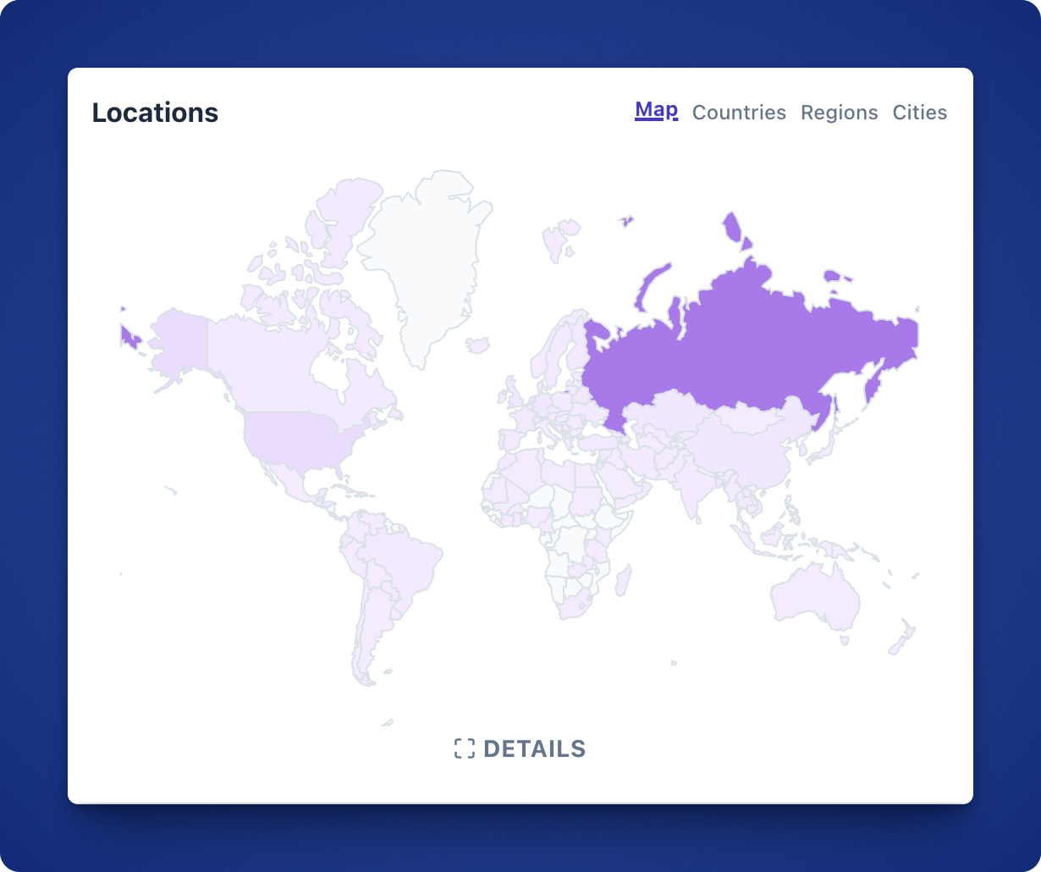This screenshot has width=1041, height=872.
Task: Open the Countries tab
Action: click(x=739, y=113)
